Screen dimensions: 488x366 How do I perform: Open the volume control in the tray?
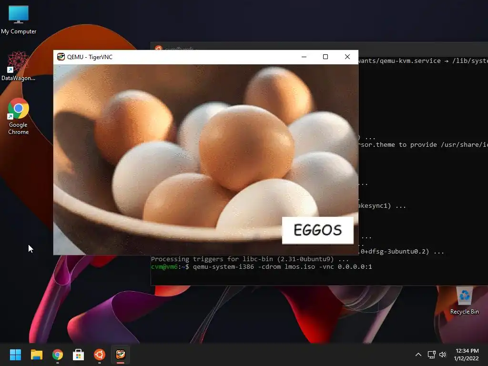tap(443, 355)
